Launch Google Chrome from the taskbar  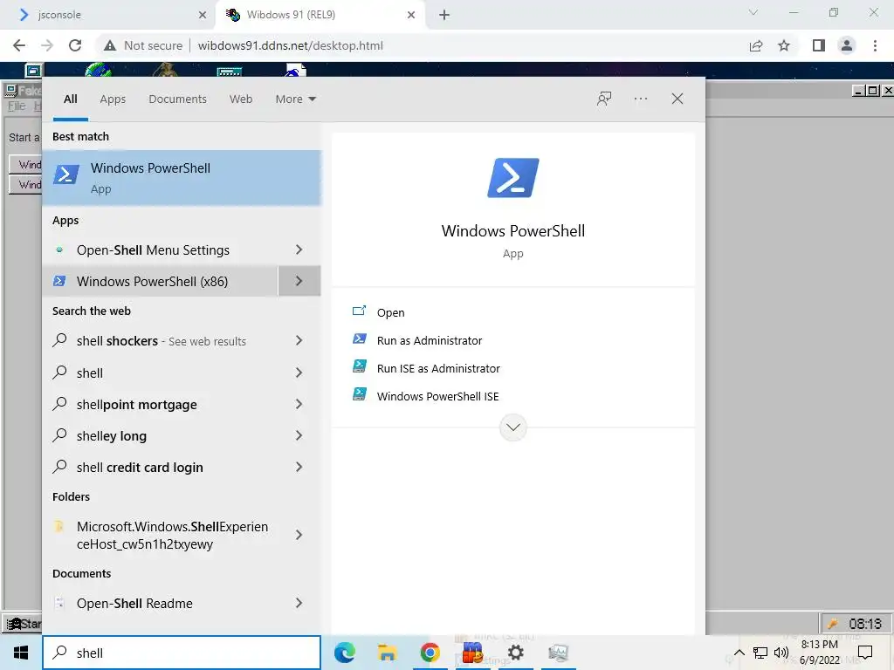click(430, 653)
